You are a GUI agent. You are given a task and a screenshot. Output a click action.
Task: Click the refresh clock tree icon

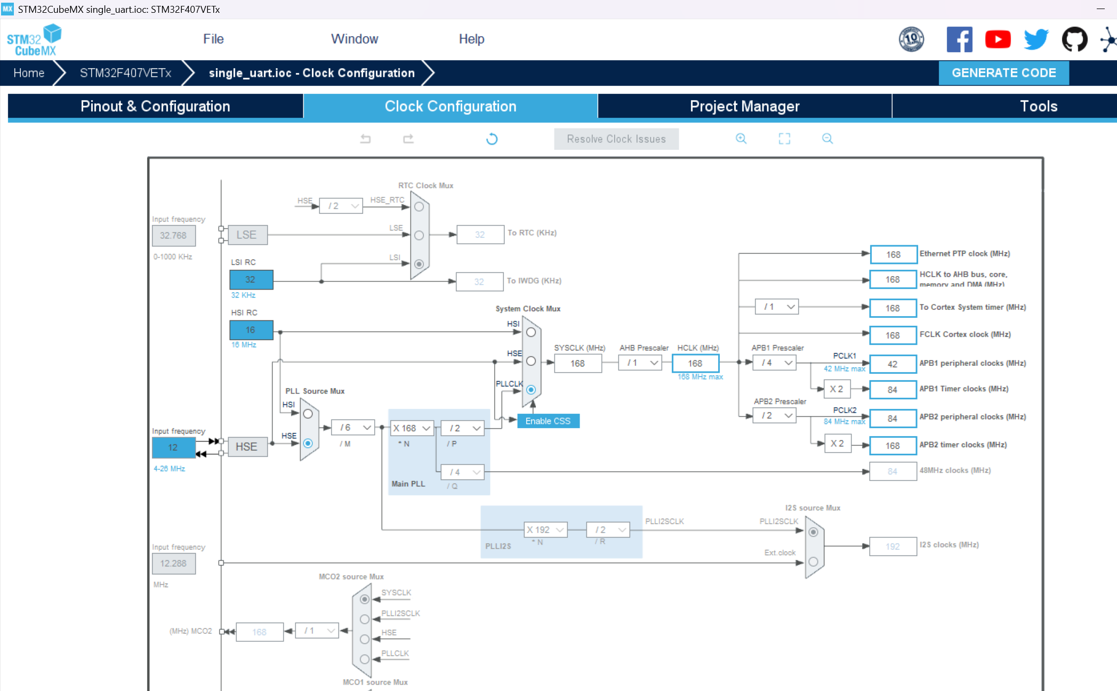tap(492, 139)
